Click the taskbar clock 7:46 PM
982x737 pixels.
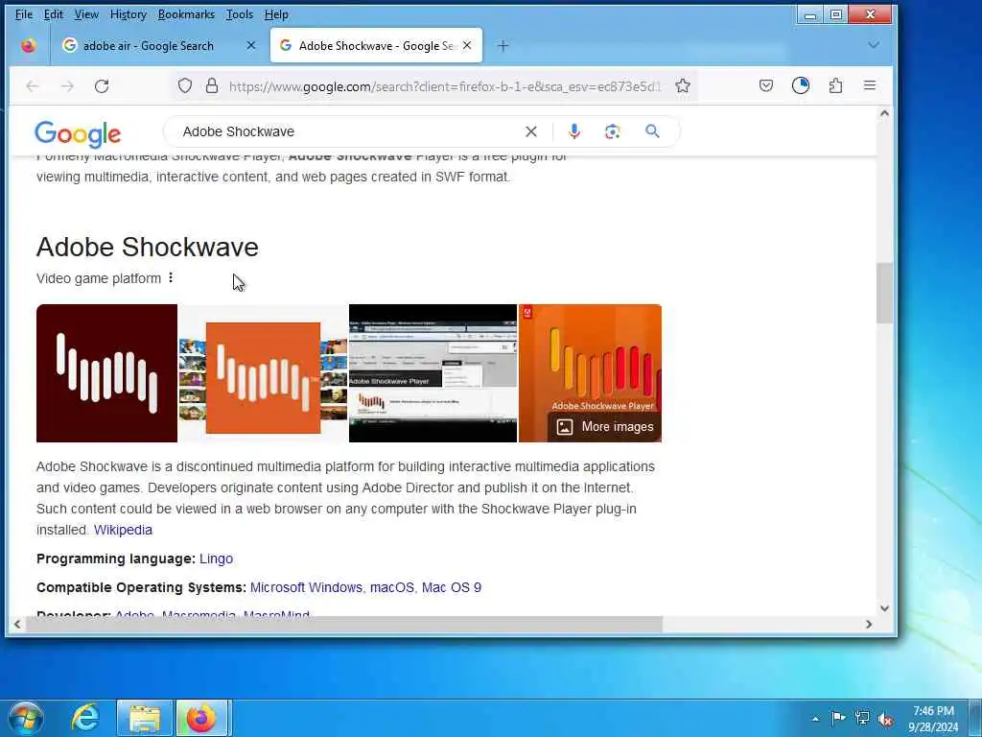pos(933,719)
